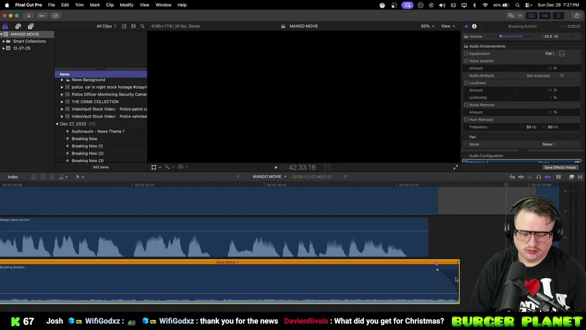This screenshot has width=586, height=330.
Task: Click the audio fade handle on Breaking Bulletin
Action: coord(437,269)
